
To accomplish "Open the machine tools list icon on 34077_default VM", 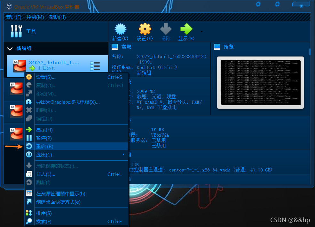I will tap(95, 66).
